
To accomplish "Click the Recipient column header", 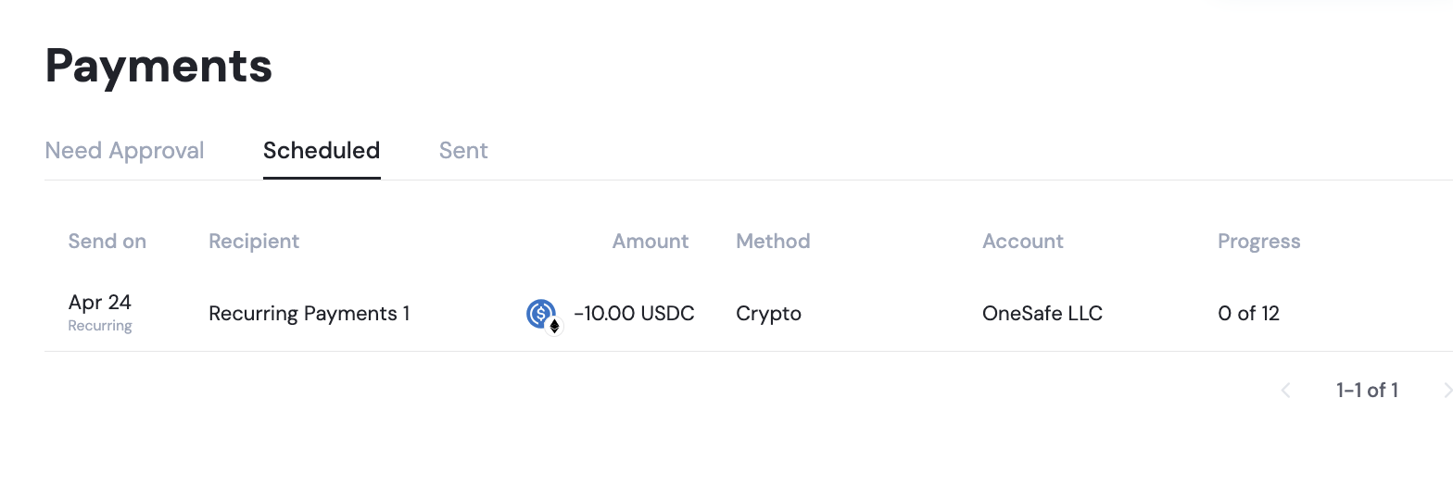I will (254, 242).
